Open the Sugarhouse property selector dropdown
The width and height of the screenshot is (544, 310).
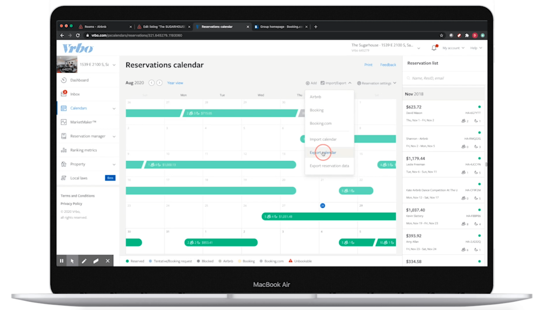pos(418,48)
